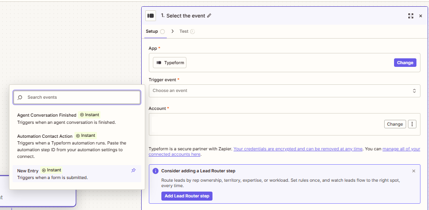The width and height of the screenshot is (429, 210).
Task: Click Instant badge beside Automation Contact Action
Action: point(86,136)
